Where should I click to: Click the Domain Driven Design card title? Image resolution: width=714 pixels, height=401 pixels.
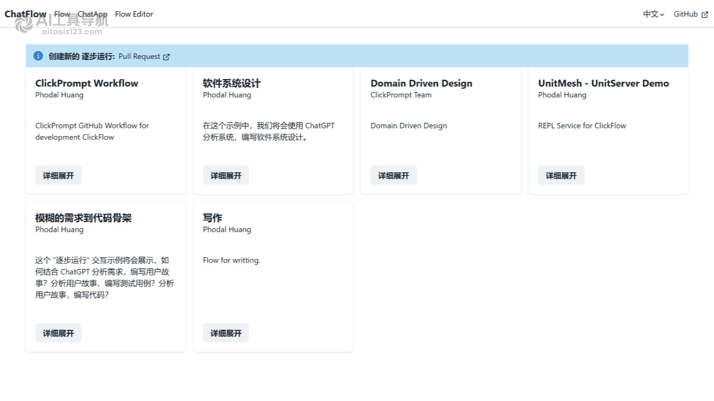coord(421,83)
